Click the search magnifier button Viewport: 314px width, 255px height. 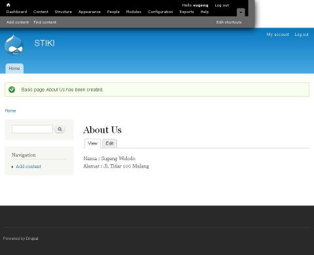(60, 129)
